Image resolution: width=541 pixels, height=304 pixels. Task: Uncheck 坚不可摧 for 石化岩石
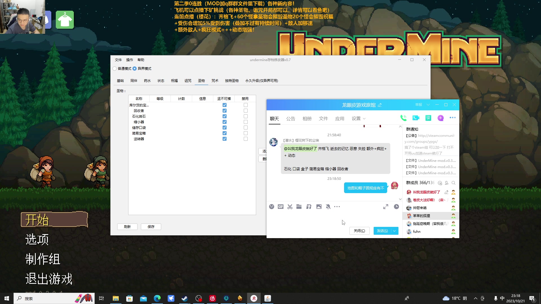click(x=225, y=117)
